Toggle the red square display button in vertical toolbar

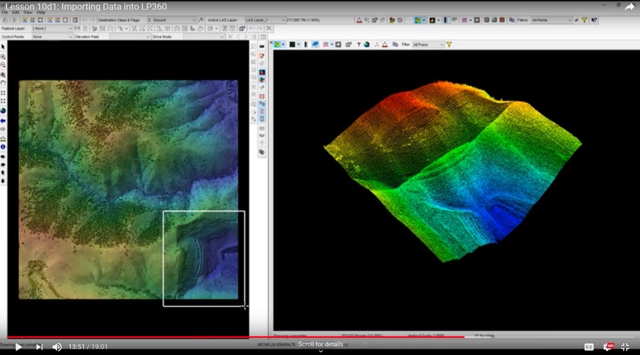tap(262, 96)
